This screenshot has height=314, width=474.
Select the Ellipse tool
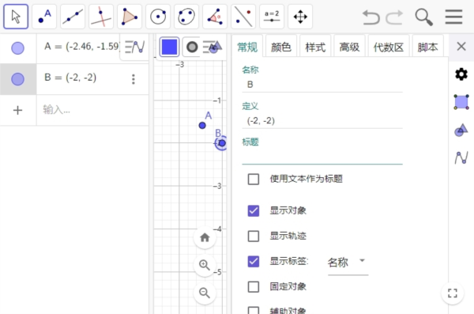pos(186,17)
